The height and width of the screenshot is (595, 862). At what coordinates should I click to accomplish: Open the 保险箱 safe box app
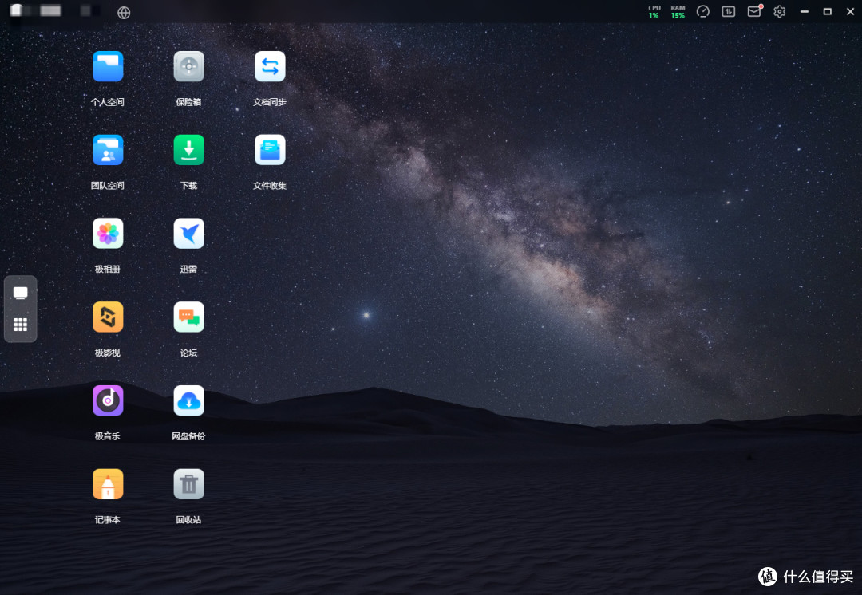188,66
